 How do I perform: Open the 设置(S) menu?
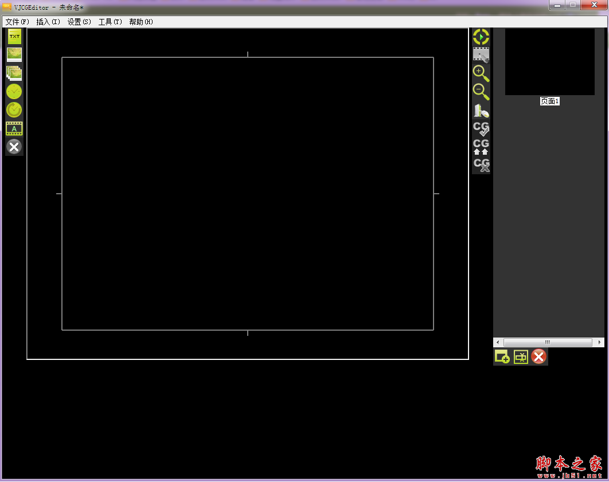[79, 22]
